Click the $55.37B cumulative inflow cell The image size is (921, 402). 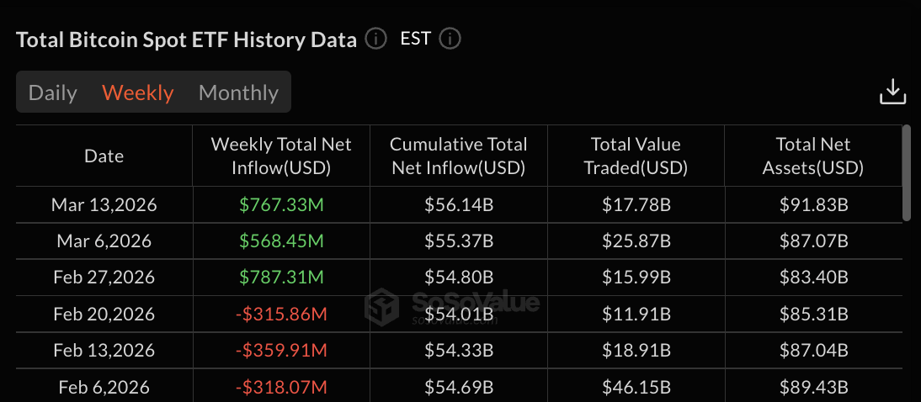pyautogui.click(x=459, y=241)
